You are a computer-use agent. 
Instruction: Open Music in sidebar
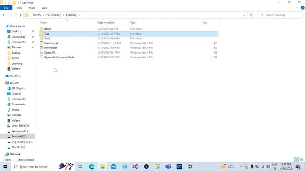click(x=15, y=110)
